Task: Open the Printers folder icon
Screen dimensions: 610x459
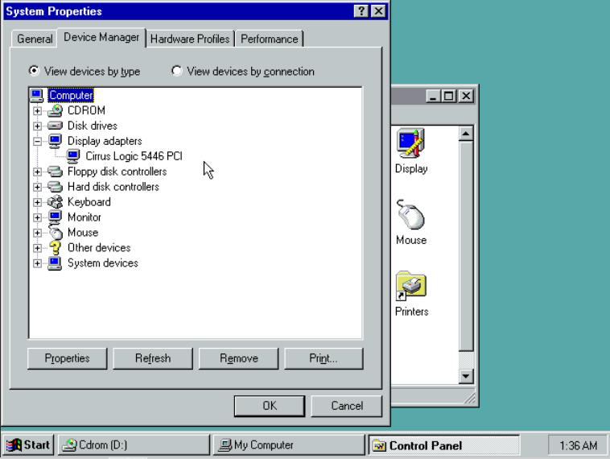Action: 410,287
